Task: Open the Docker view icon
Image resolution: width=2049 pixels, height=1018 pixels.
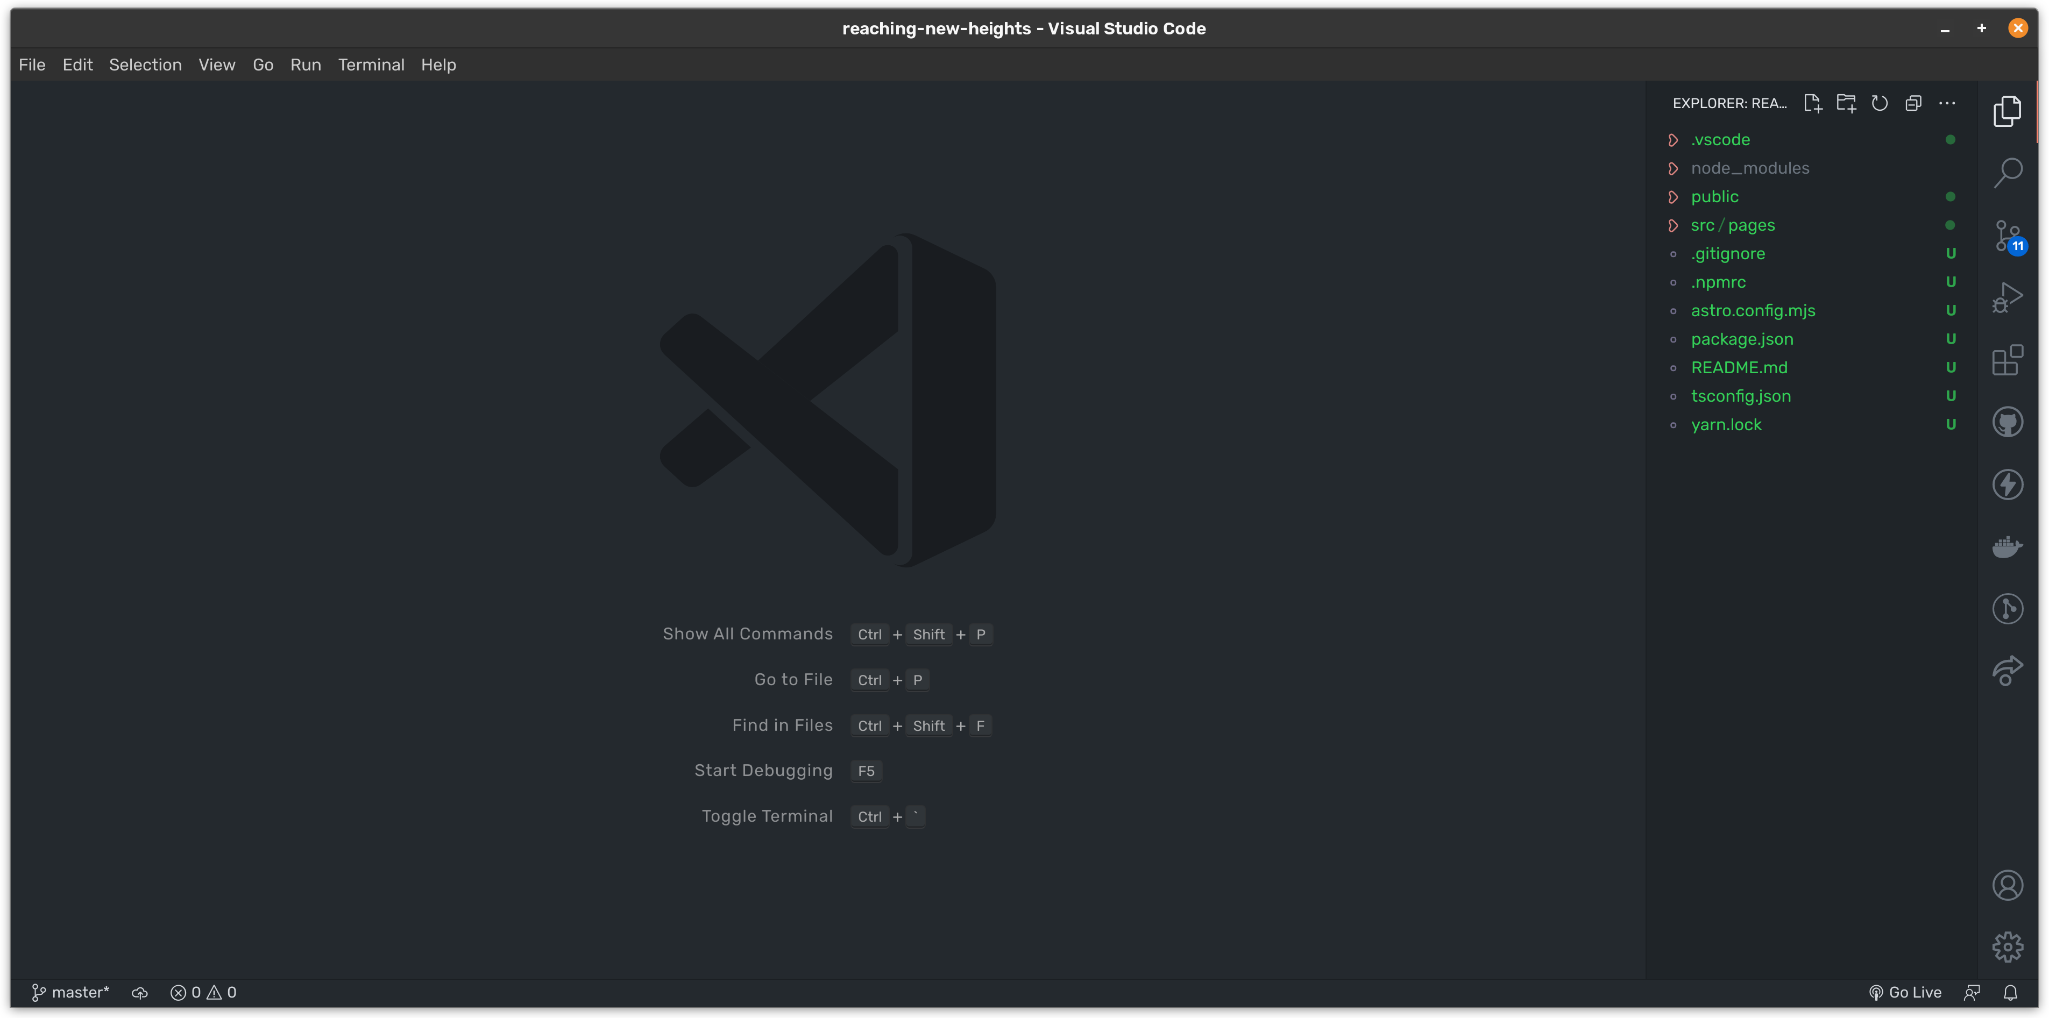Action: click(x=2007, y=546)
